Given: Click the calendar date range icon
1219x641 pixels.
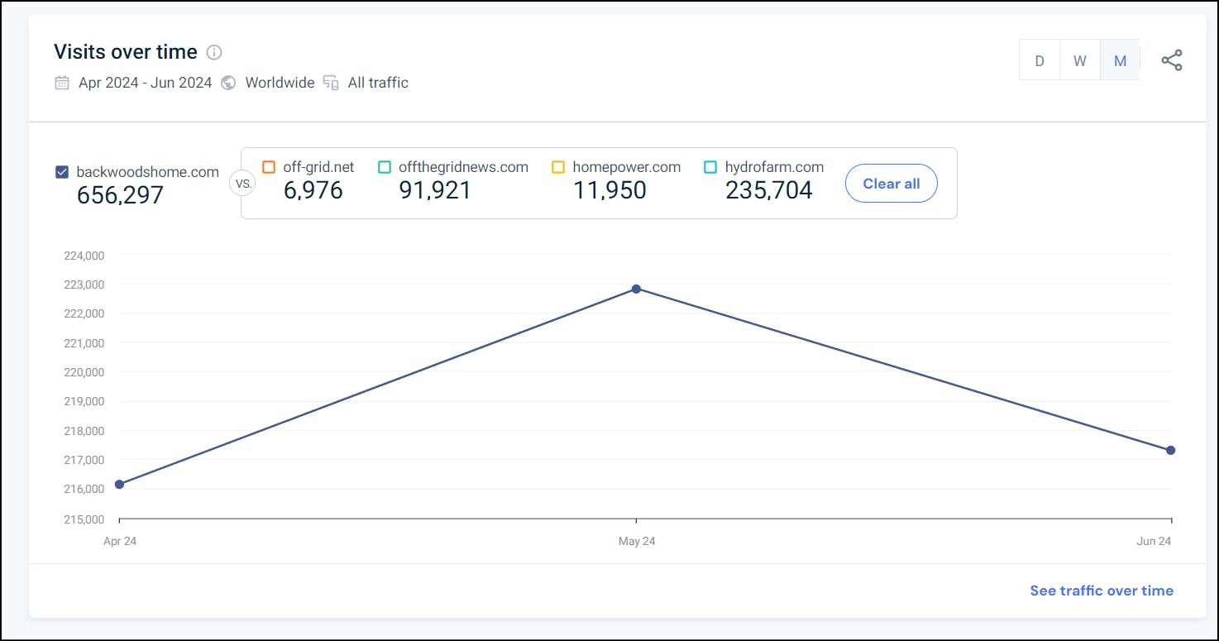Looking at the screenshot, I should 62,83.
